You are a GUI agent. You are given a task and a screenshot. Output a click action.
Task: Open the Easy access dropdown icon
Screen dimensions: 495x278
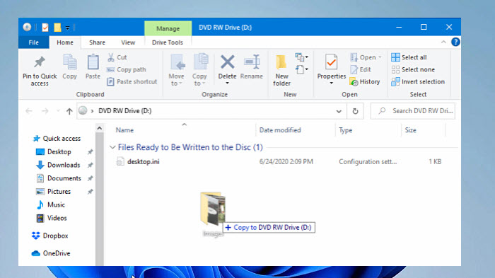pos(301,69)
